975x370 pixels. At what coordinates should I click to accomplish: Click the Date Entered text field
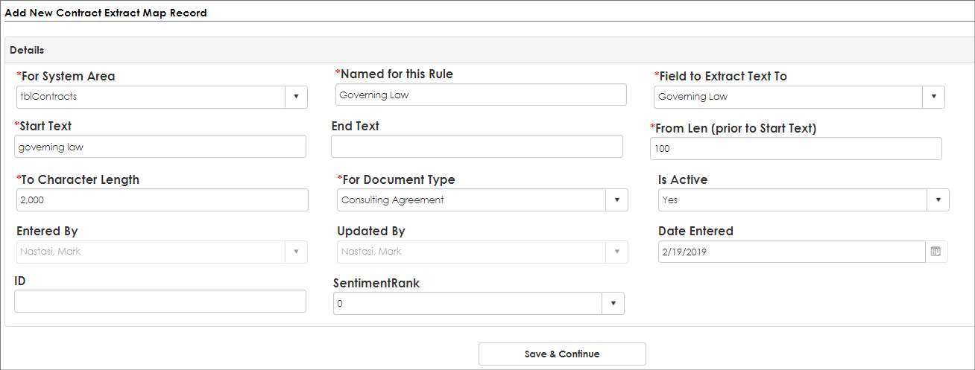(792, 252)
